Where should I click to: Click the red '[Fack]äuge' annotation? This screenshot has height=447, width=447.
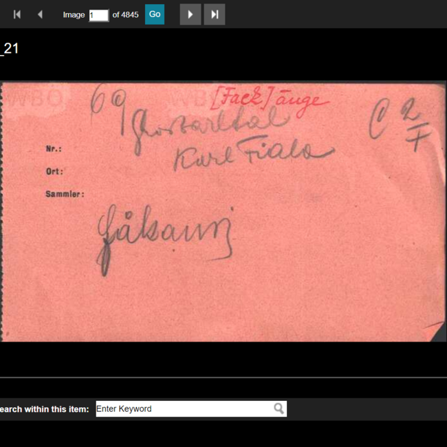[269, 100]
